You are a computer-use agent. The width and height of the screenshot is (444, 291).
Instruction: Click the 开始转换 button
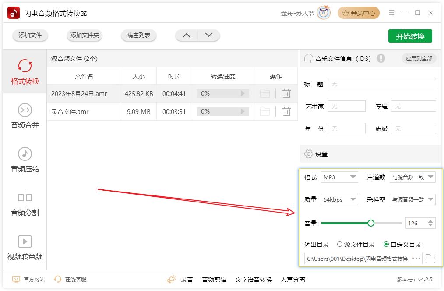tap(410, 36)
